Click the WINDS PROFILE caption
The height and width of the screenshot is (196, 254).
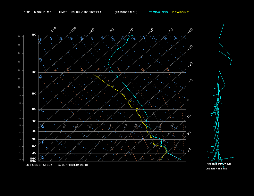[x=219, y=164]
